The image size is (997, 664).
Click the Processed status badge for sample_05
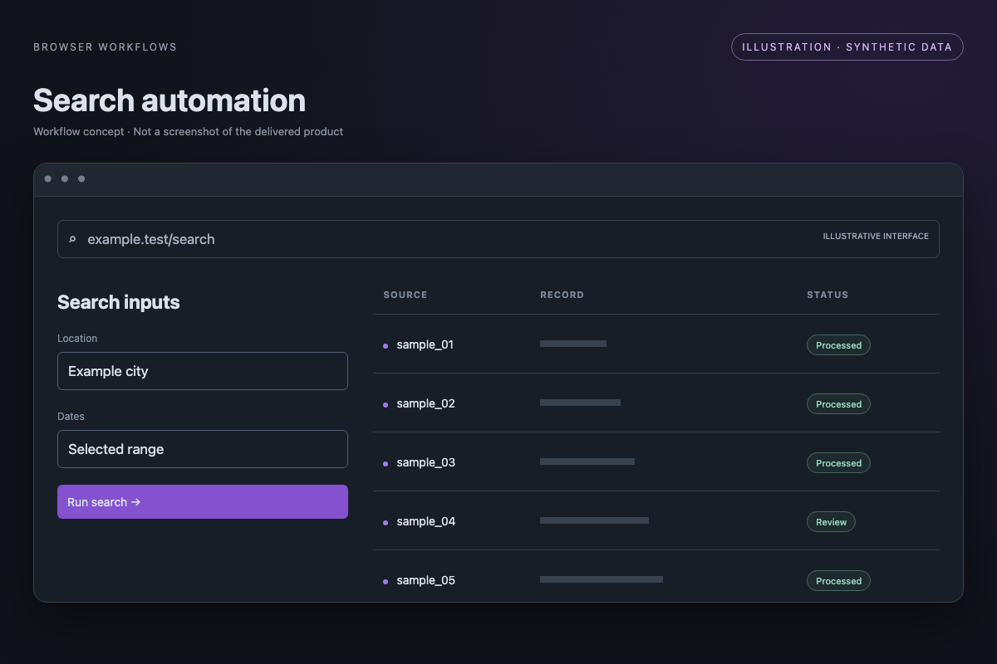click(838, 581)
